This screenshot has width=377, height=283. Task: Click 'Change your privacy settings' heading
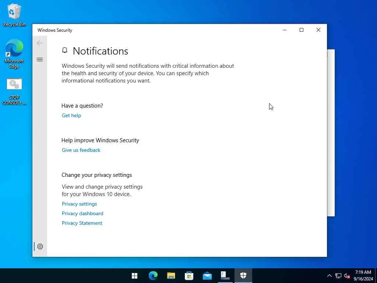point(97,175)
